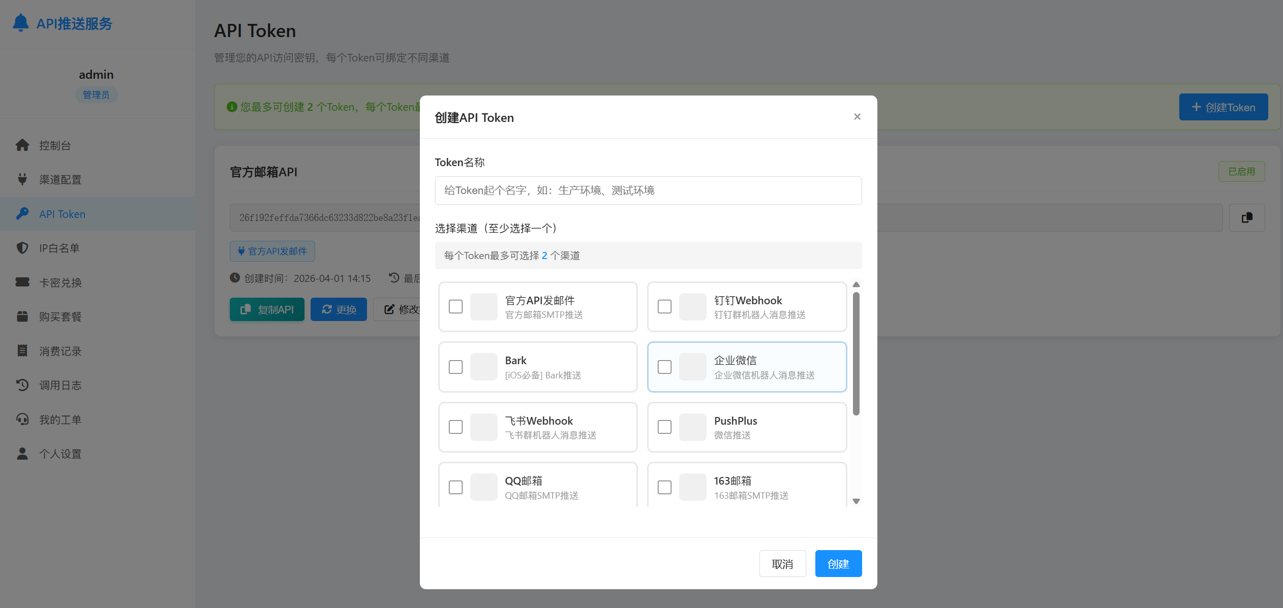This screenshot has height=608, width=1283.
Task: Open the 我的工单 headset icon
Action: pos(22,419)
